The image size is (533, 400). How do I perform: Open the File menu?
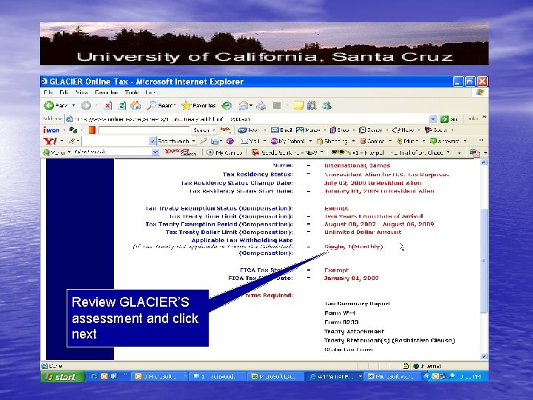tap(48, 92)
